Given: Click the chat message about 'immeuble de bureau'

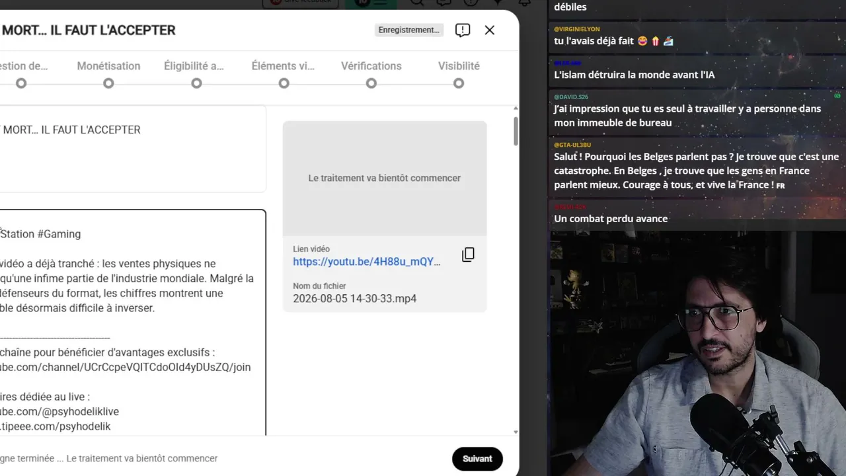Looking at the screenshot, I should (687, 116).
